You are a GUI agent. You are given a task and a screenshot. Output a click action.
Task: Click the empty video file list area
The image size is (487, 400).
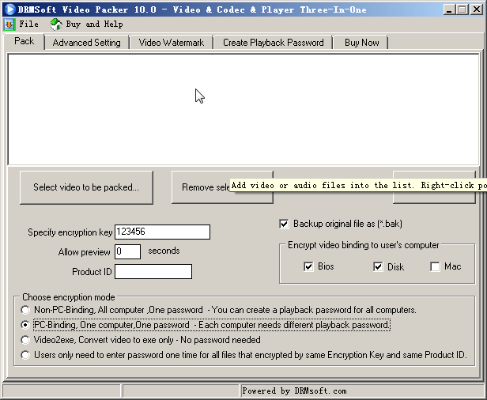coord(243,109)
